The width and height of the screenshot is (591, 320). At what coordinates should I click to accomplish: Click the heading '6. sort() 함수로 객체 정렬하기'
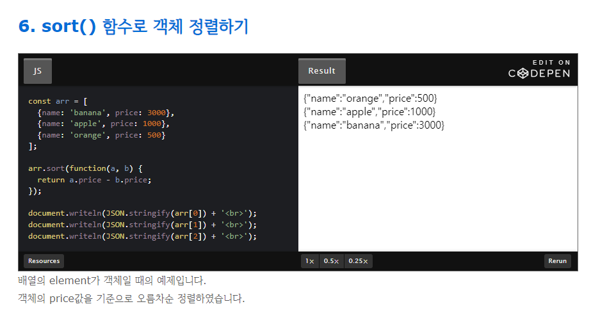click(133, 26)
